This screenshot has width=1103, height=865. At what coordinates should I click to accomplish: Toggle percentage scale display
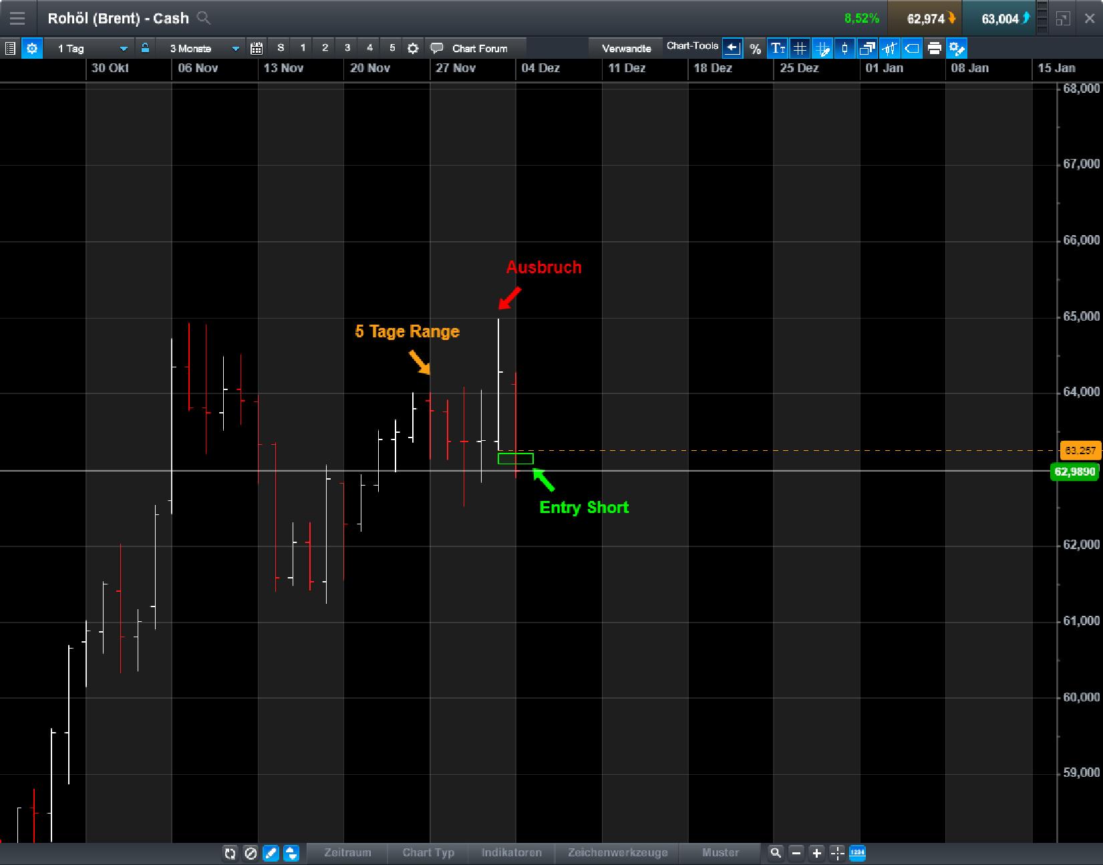pyautogui.click(x=755, y=47)
